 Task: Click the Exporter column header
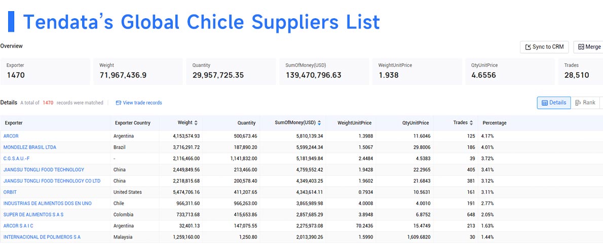[x=14, y=123]
